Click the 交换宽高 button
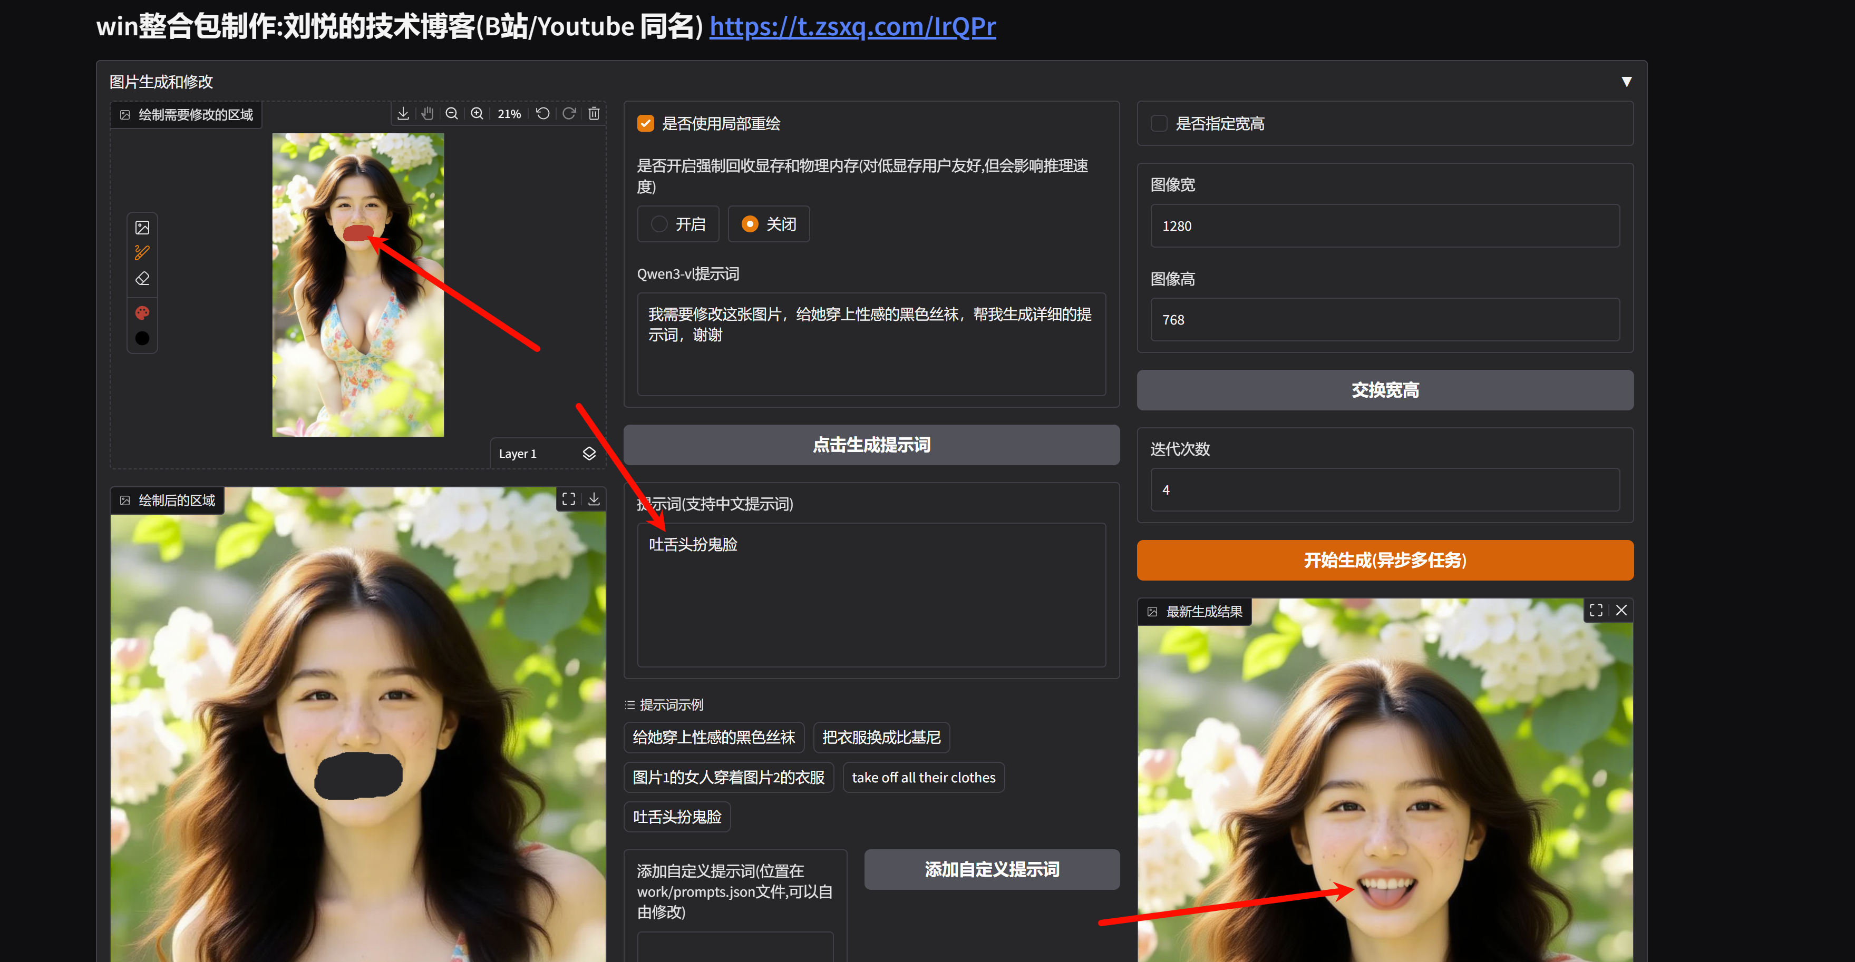 click(1385, 390)
